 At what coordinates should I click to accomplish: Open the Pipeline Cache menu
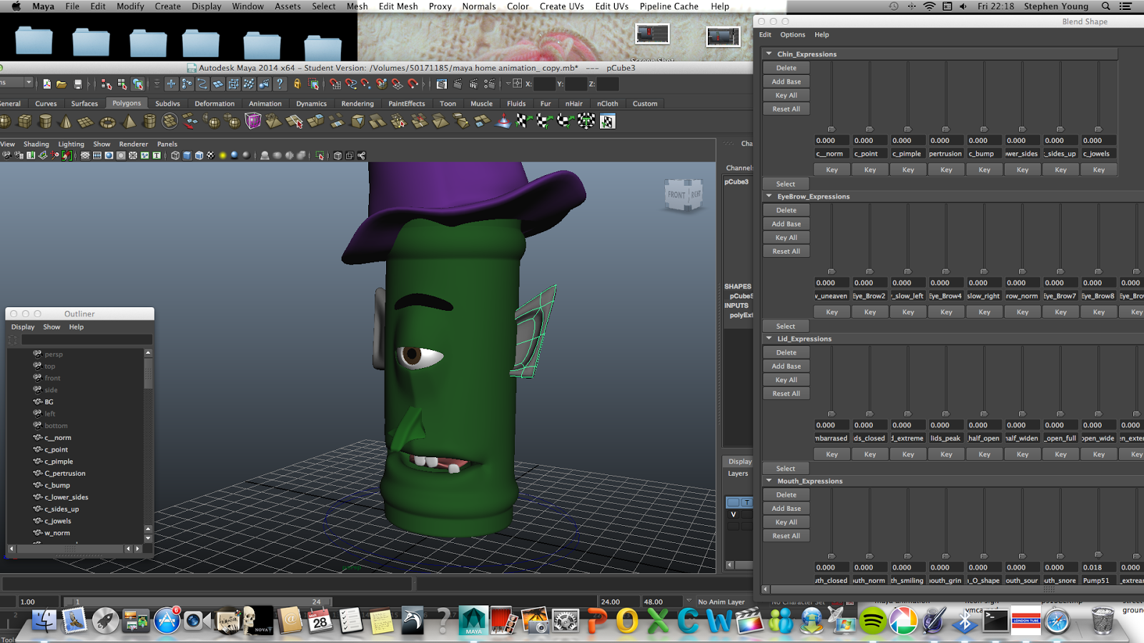[669, 6]
